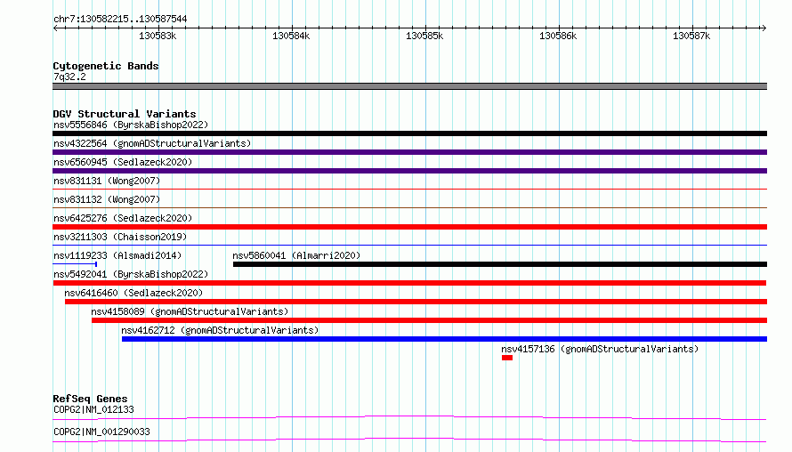This screenshot has height=452, width=792.
Task: Open COPG2|NM_001290033 transcript label
Action: pos(101,432)
